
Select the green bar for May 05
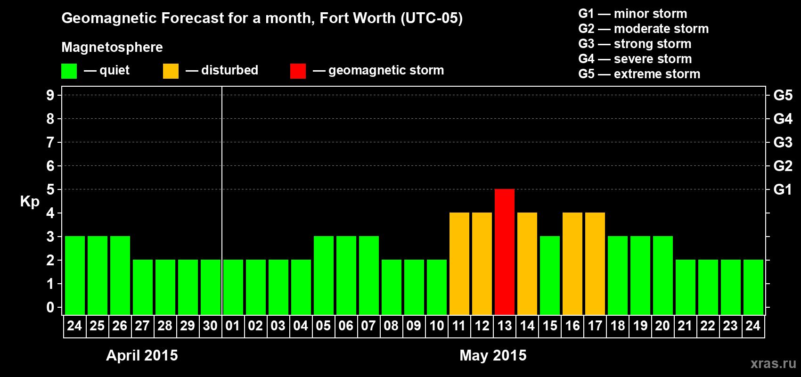(x=324, y=275)
